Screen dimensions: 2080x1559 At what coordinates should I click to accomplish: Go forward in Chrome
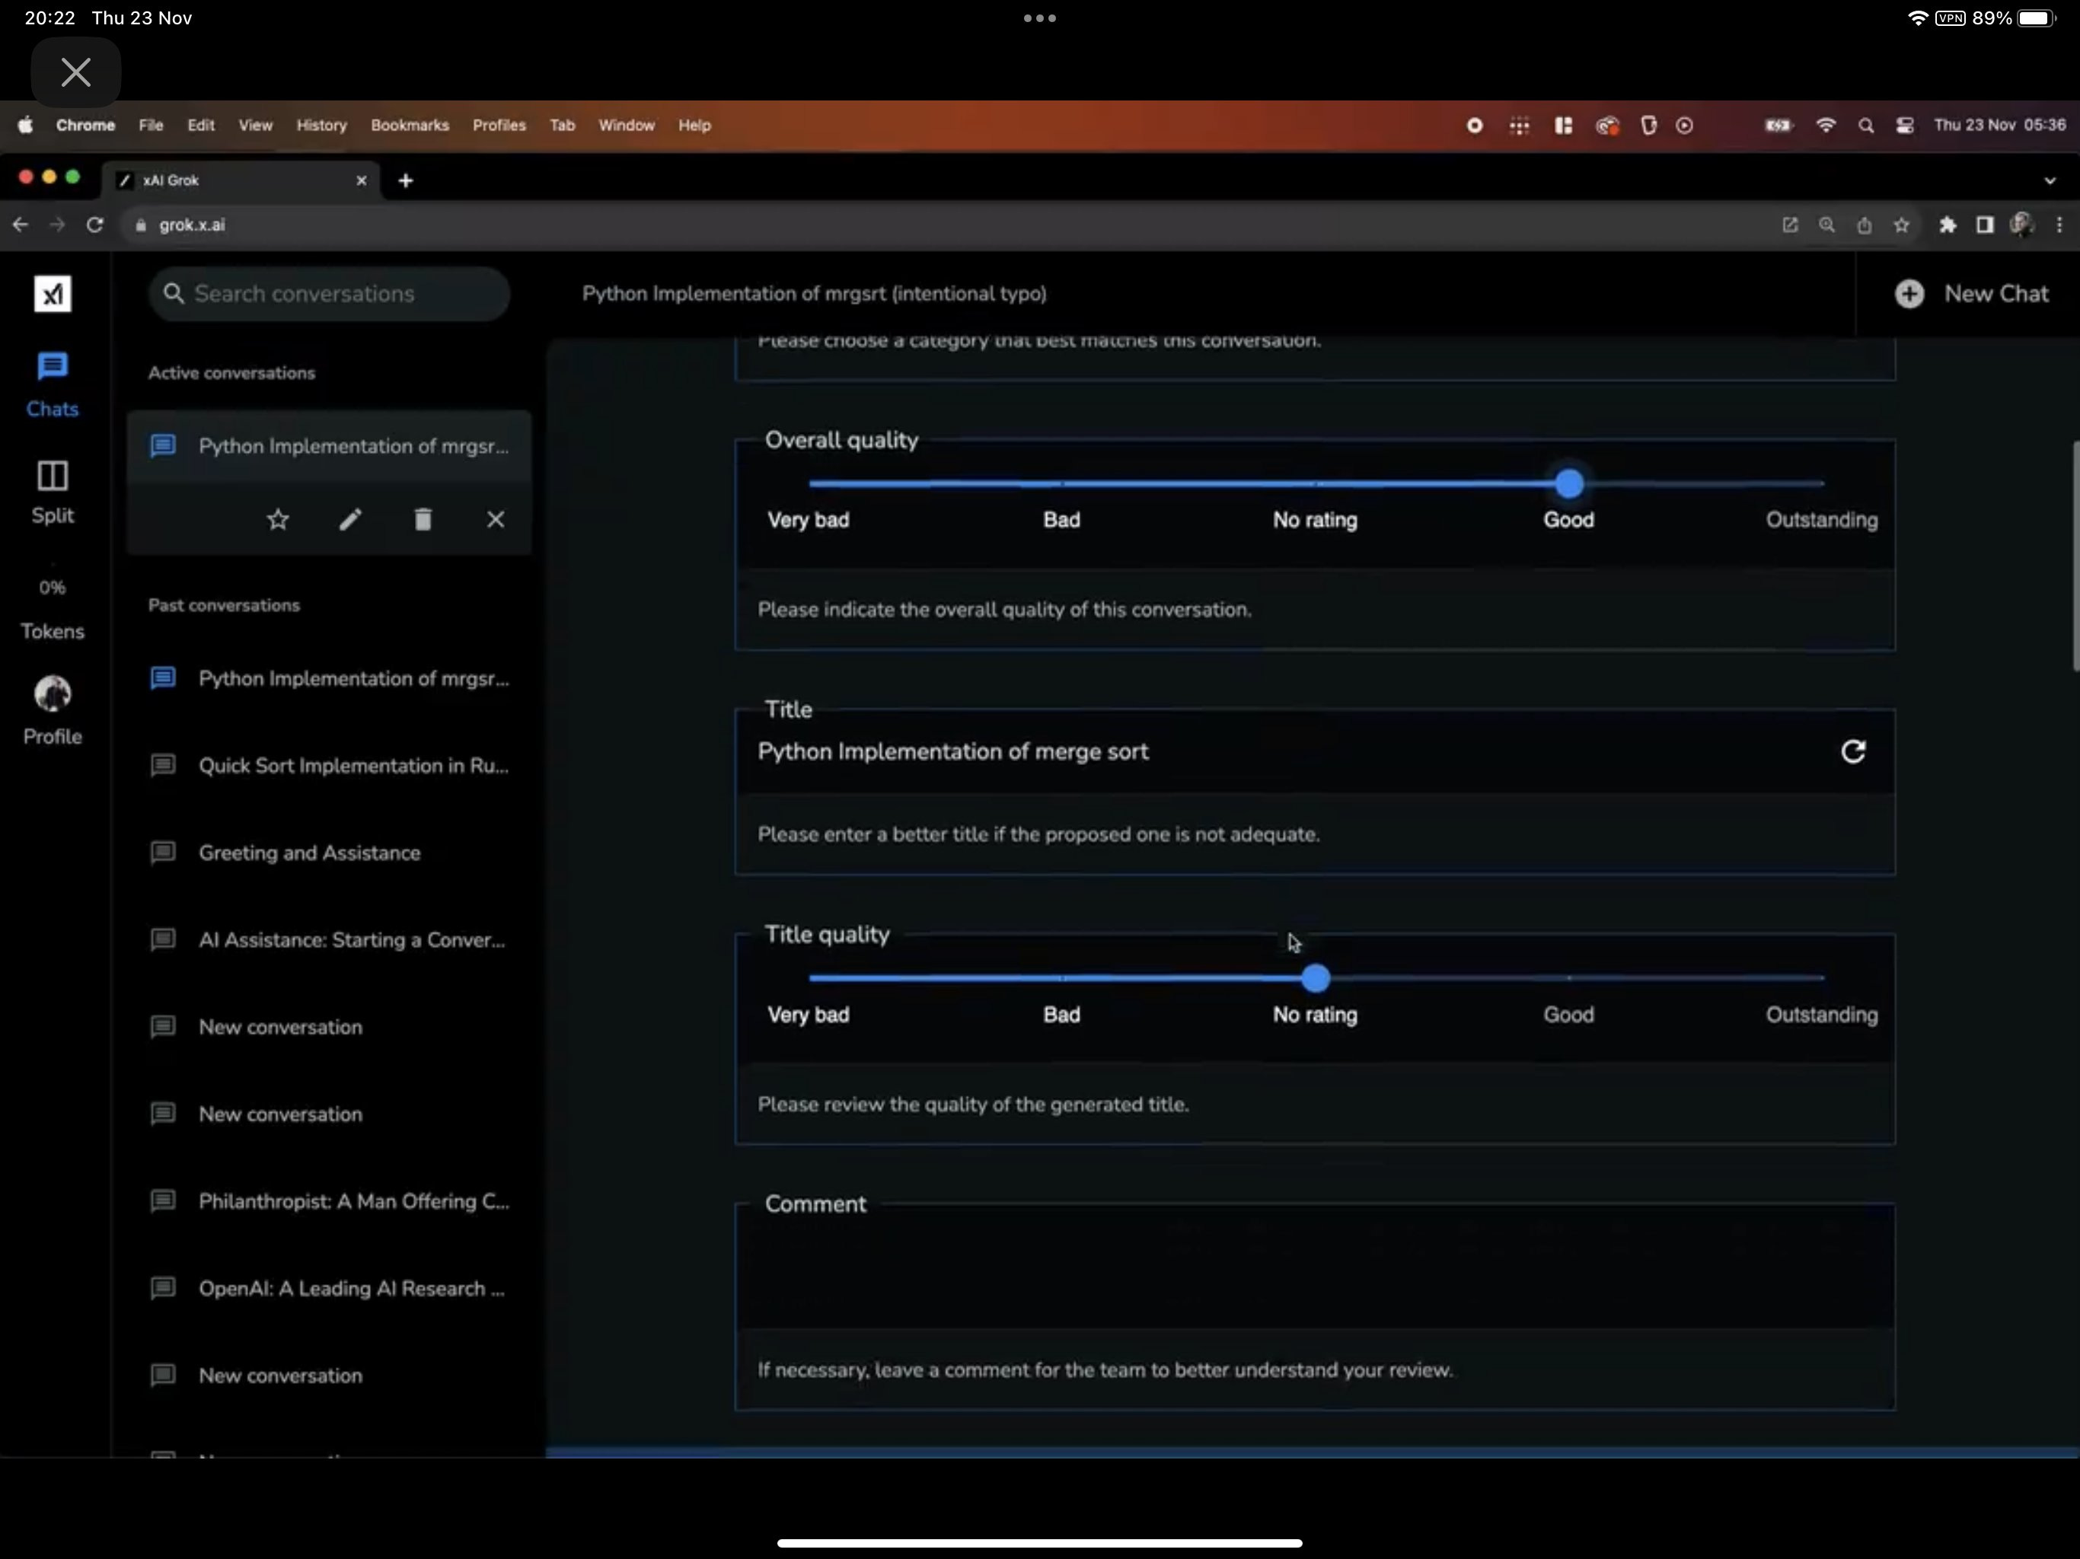tap(57, 225)
